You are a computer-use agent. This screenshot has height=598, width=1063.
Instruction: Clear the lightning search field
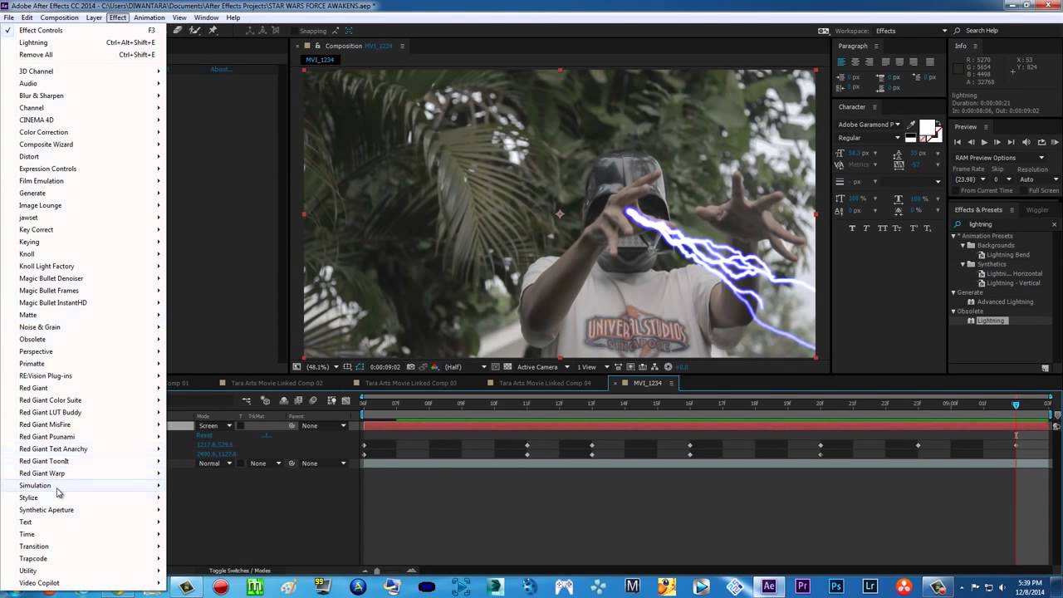[1055, 224]
